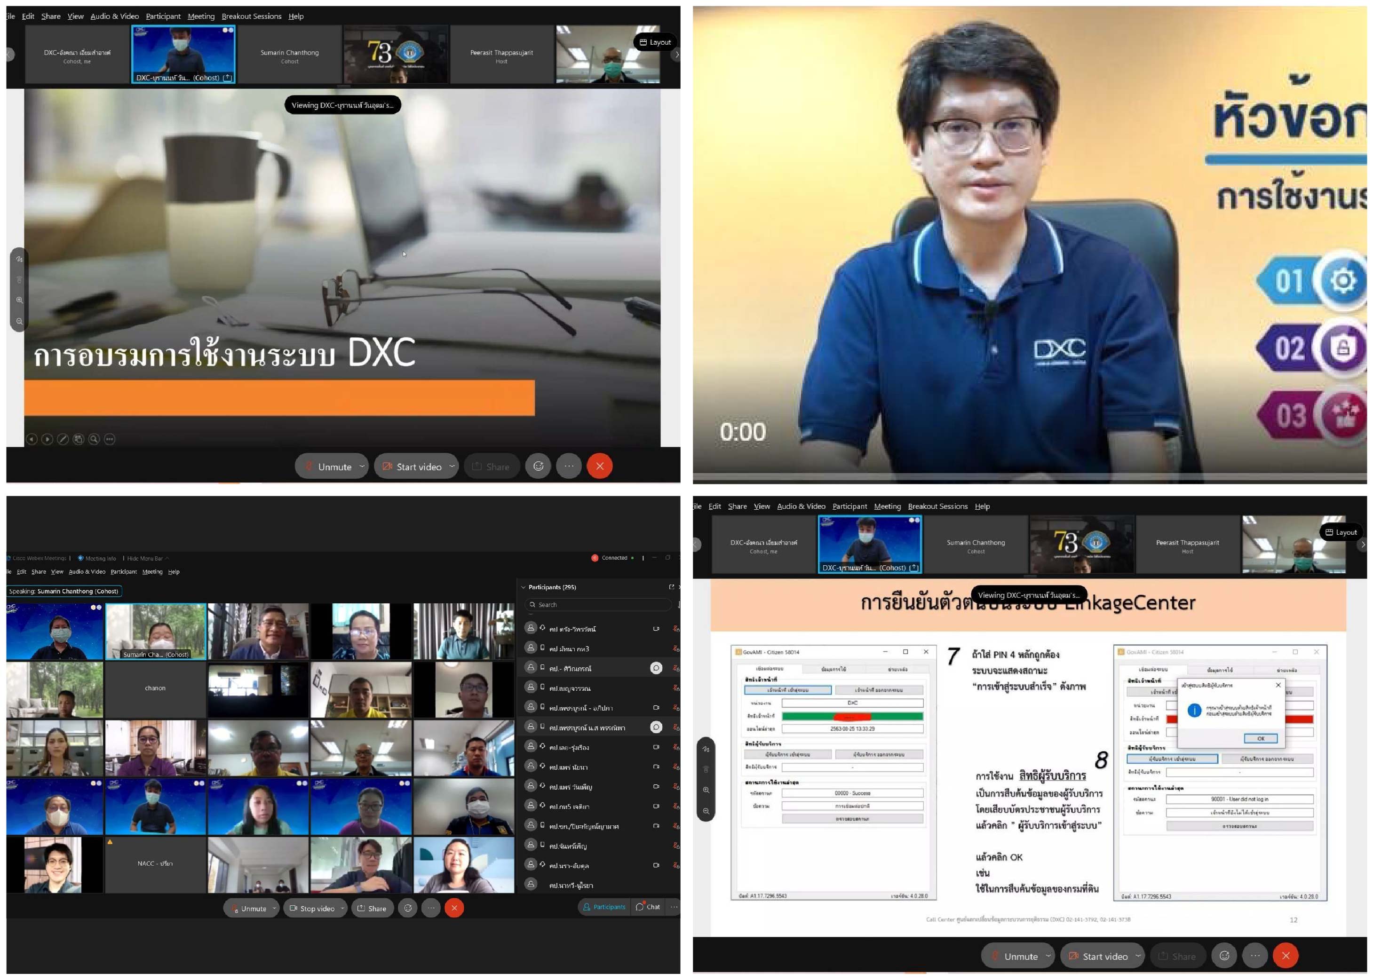Open dropdown arrow on Stop video button

(x=342, y=908)
